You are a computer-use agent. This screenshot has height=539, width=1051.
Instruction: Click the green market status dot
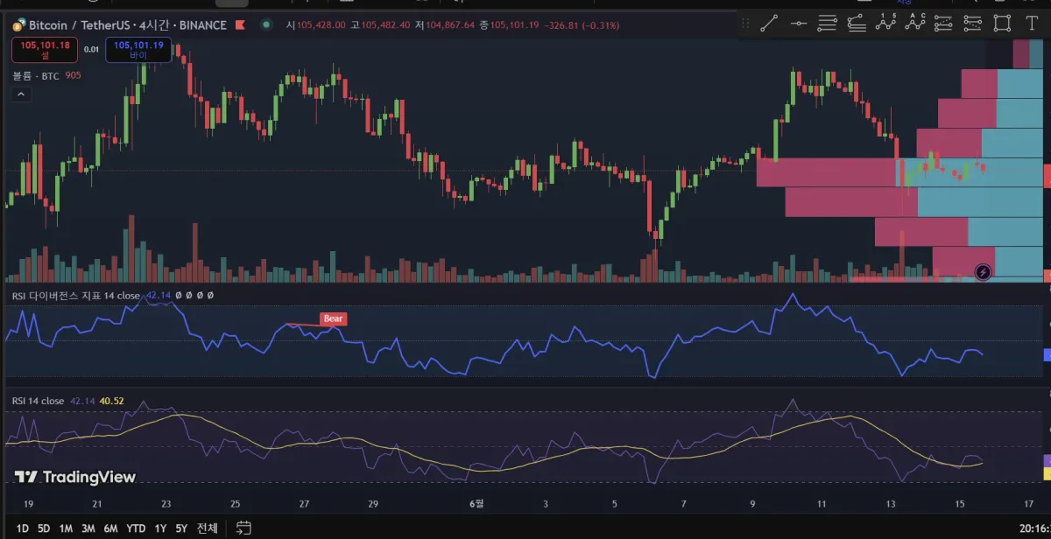pyautogui.click(x=265, y=25)
